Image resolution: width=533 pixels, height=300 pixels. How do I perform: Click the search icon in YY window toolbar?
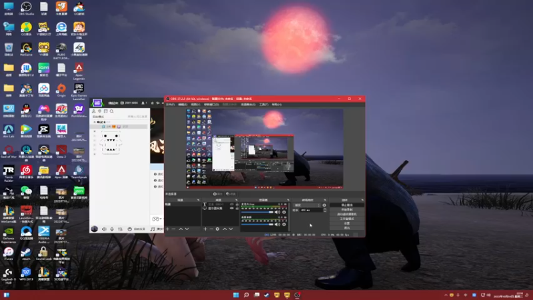click(111, 111)
